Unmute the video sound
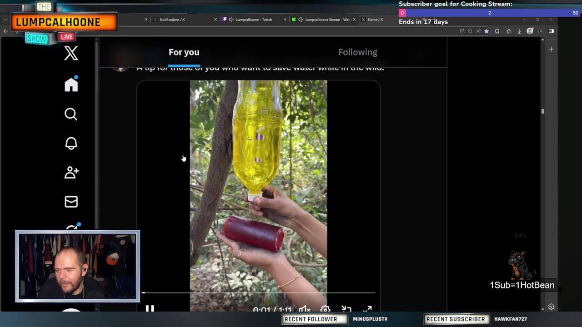The width and height of the screenshot is (582, 327). (305, 310)
